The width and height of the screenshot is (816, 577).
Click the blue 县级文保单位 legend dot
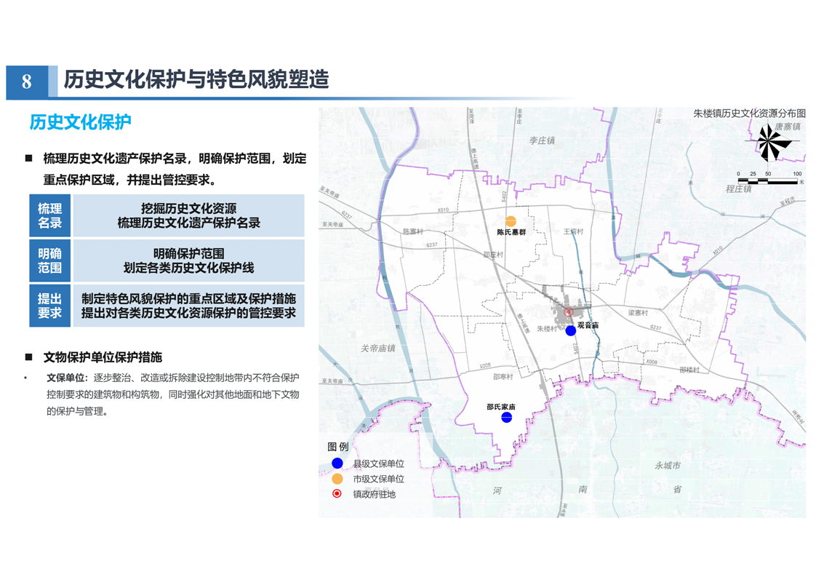(x=337, y=463)
